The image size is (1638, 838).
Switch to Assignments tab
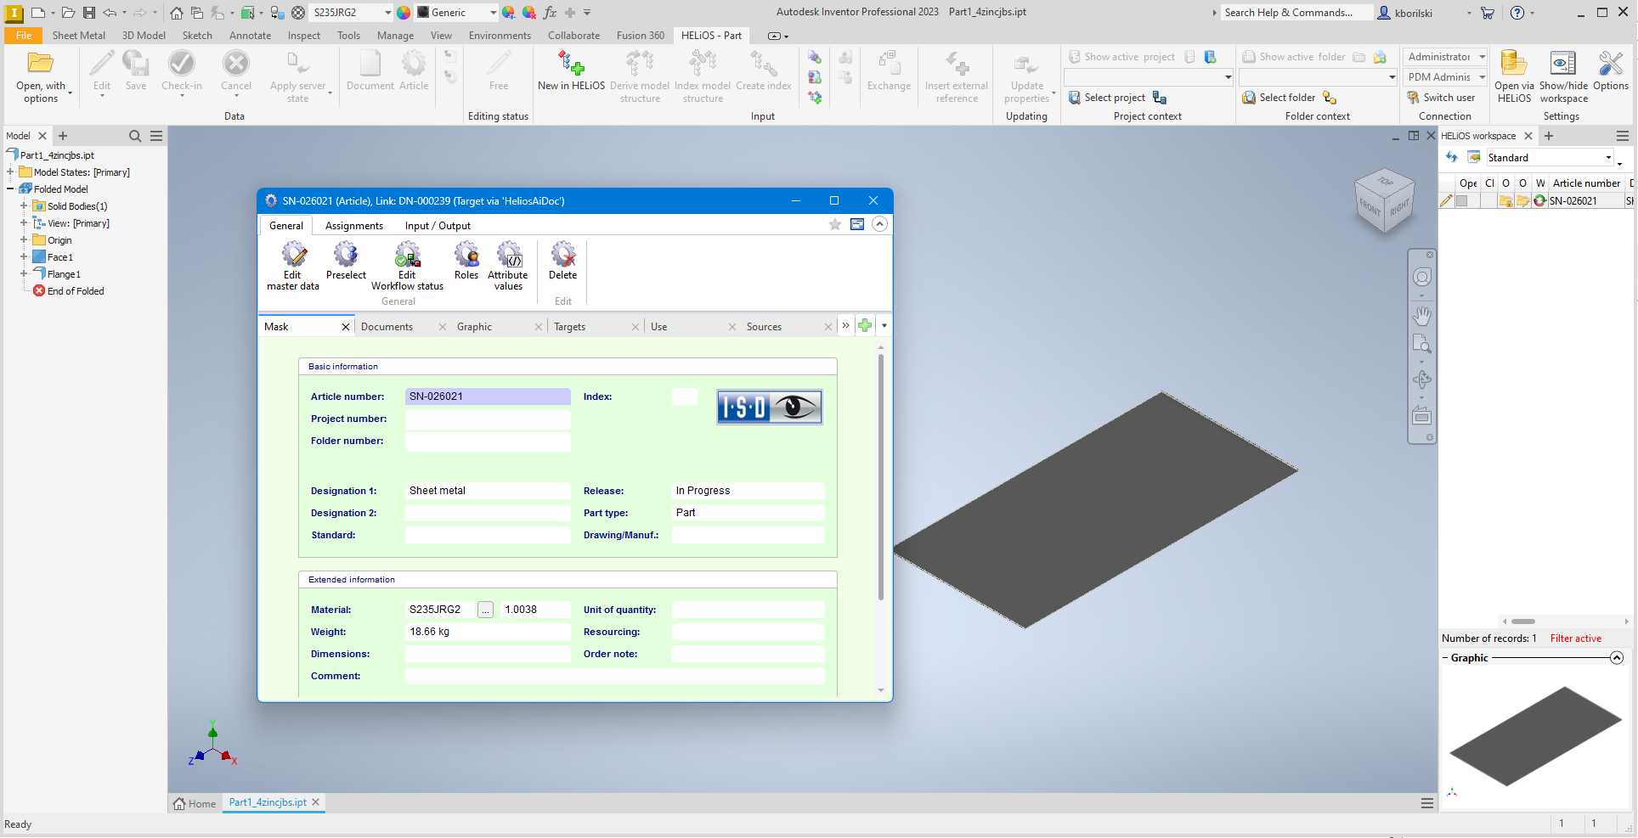(354, 226)
